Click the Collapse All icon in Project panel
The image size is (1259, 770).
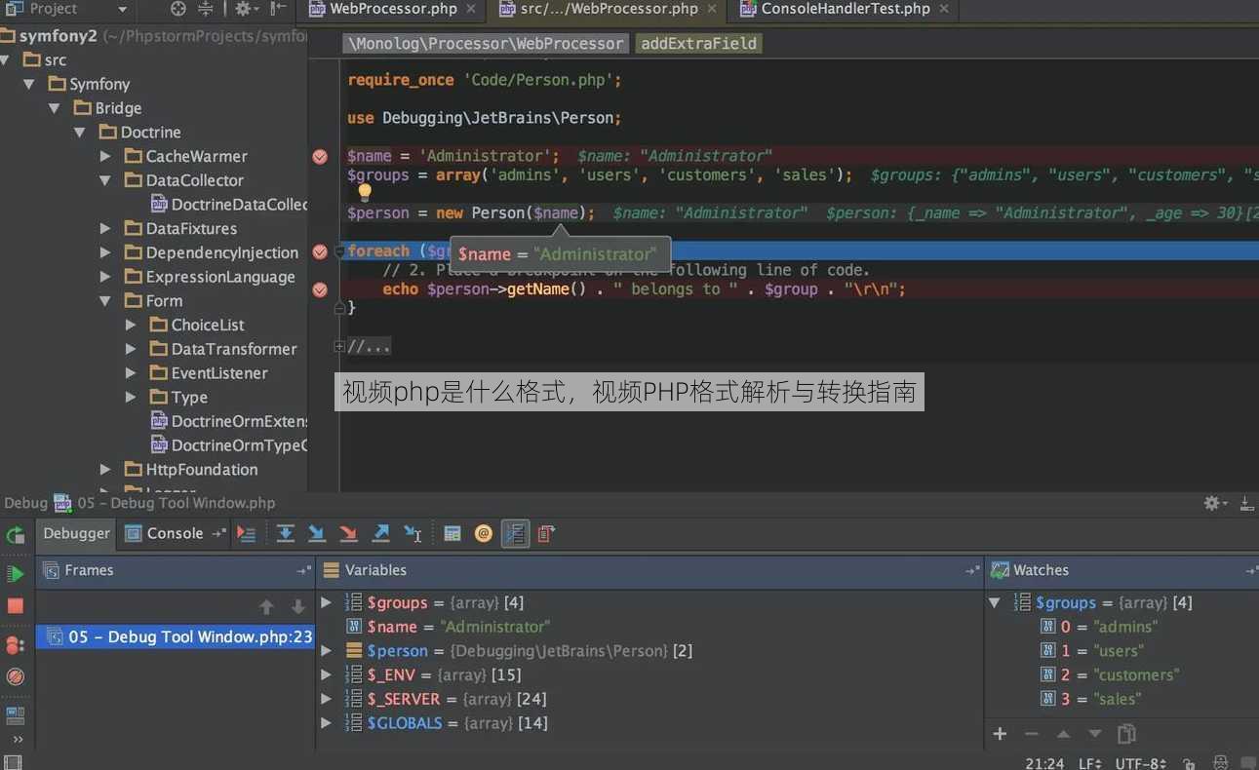coord(206,9)
